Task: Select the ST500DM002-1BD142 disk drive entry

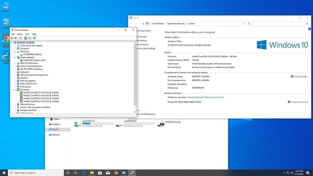Action: point(32,54)
